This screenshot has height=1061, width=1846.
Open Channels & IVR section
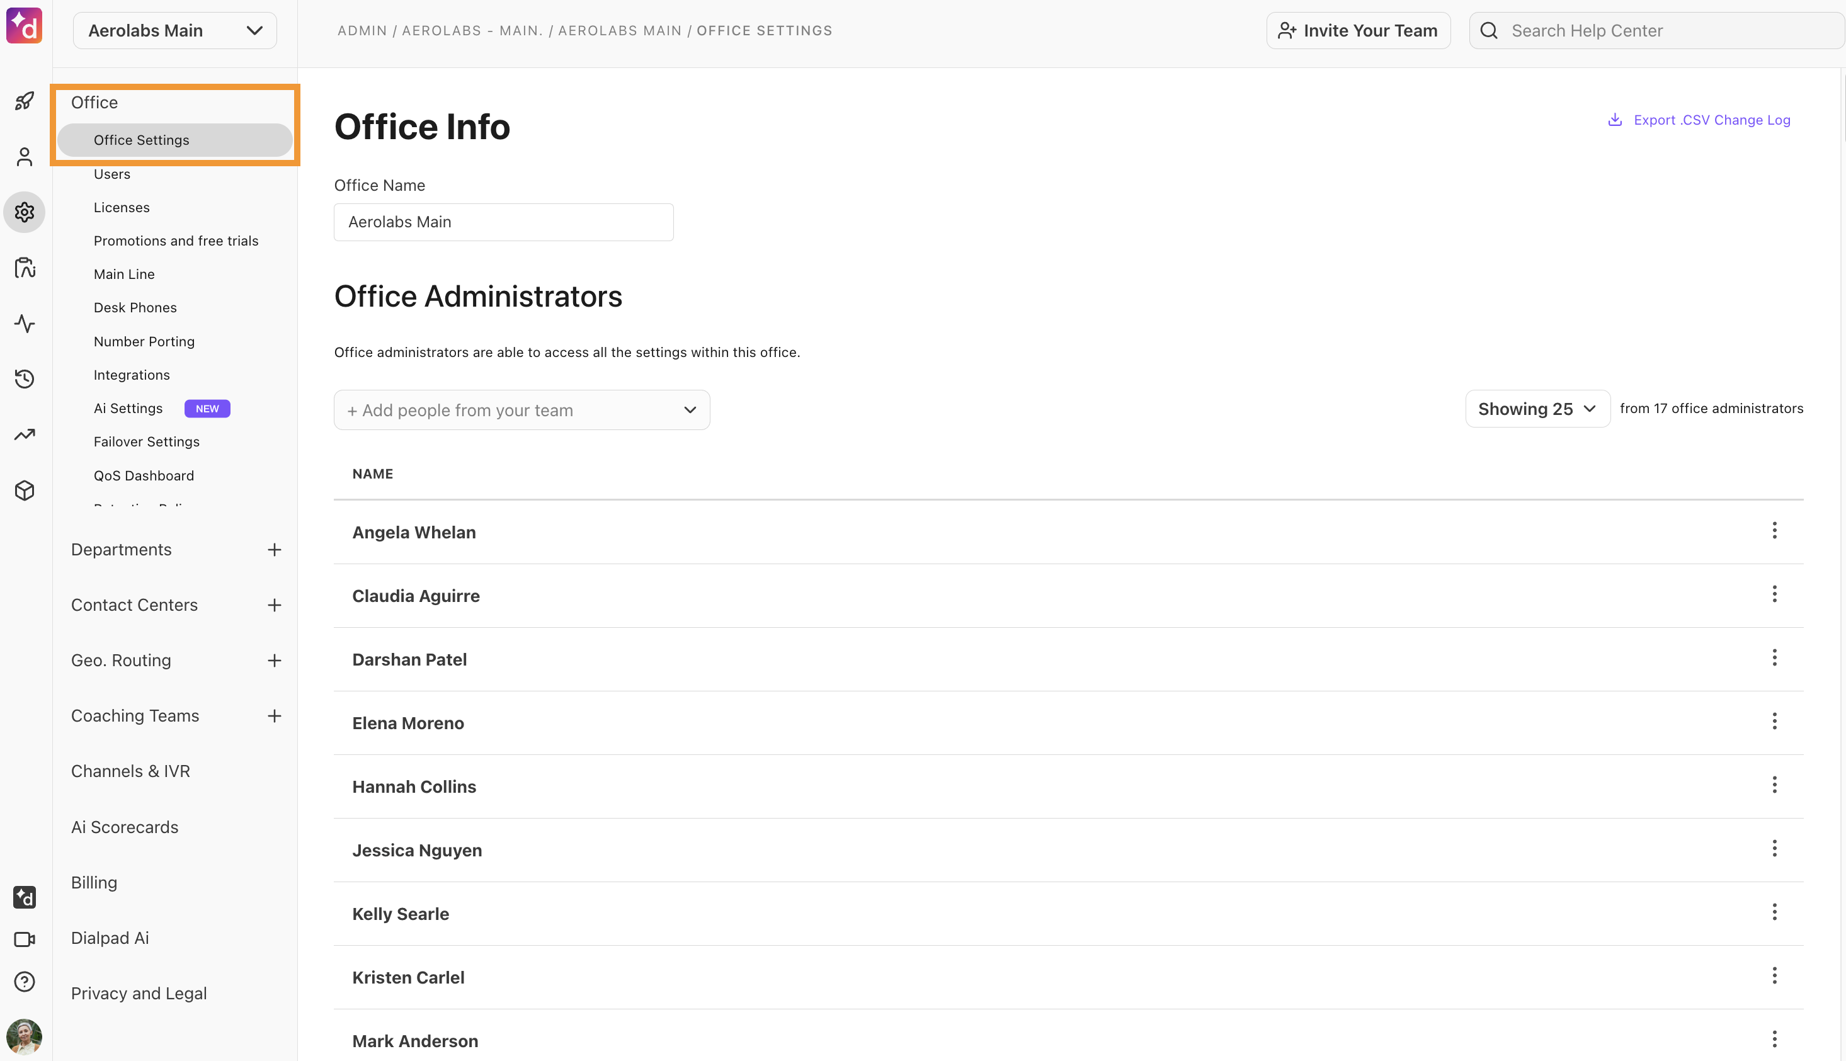coord(130,771)
